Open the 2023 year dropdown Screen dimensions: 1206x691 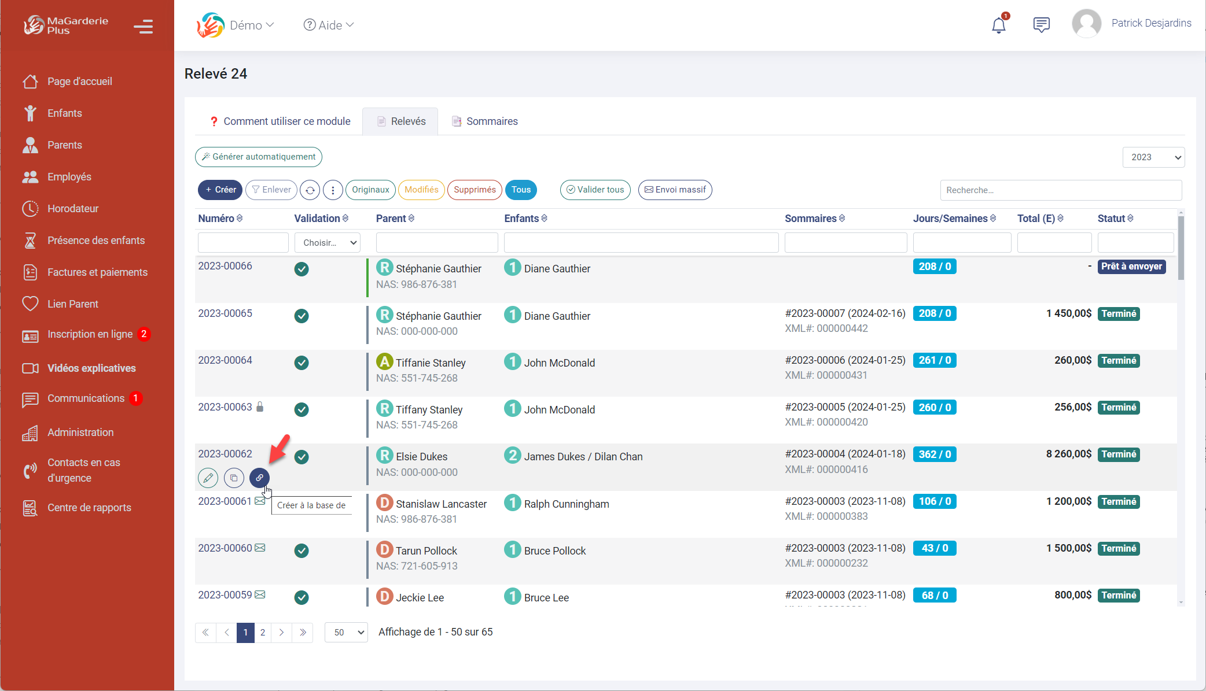(x=1153, y=157)
